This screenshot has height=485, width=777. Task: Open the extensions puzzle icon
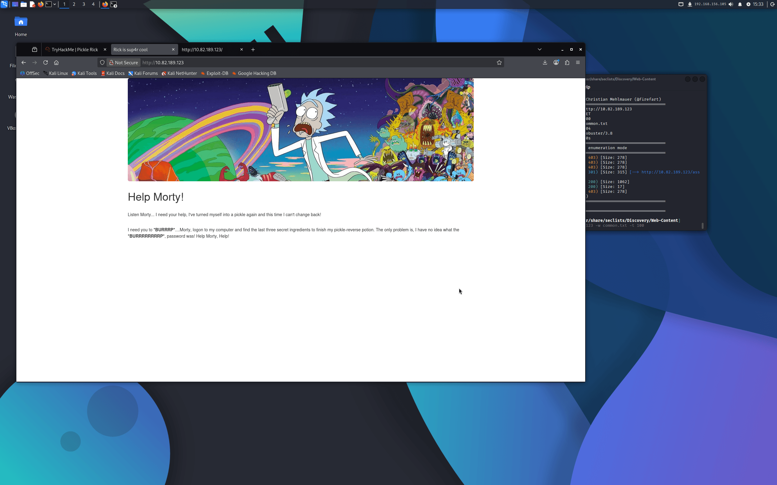tap(567, 62)
